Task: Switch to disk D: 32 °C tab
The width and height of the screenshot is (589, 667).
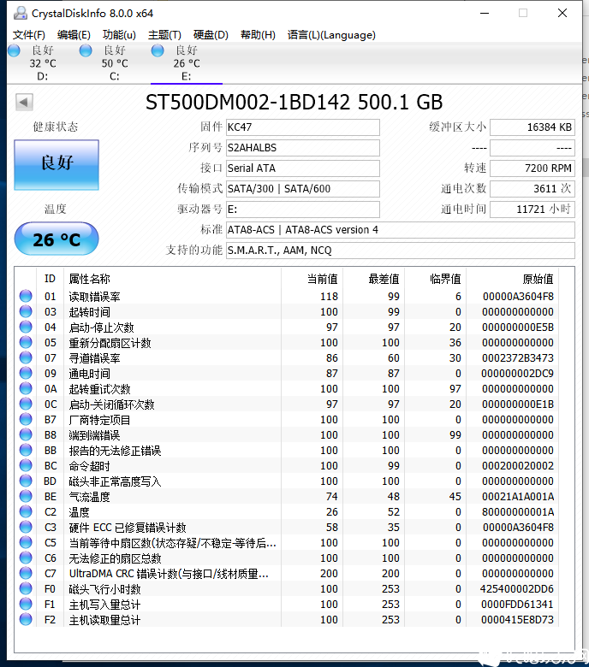Action: (x=43, y=63)
